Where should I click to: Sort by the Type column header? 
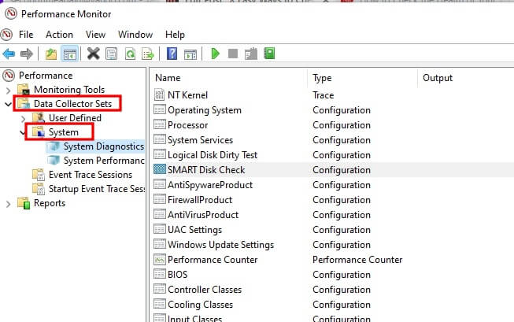(363, 78)
